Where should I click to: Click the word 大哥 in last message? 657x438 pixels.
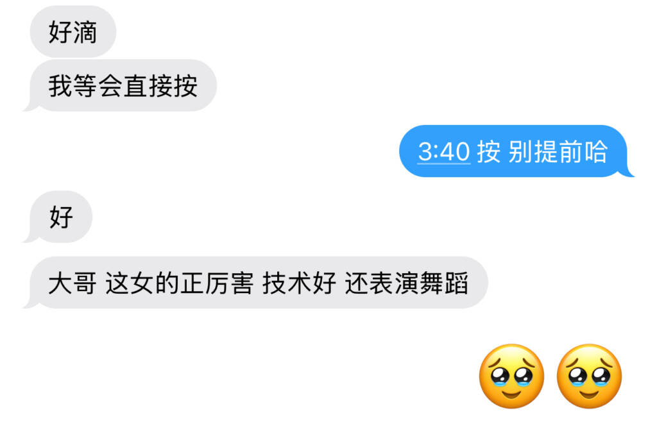pyautogui.click(x=73, y=283)
